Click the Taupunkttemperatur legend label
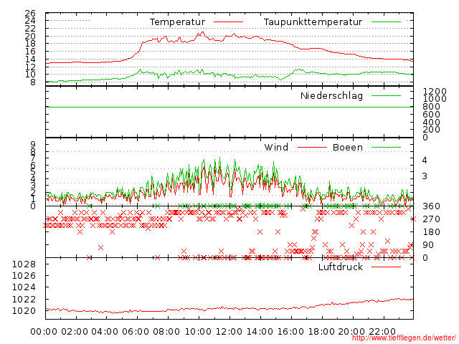The width and height of the screenshot is (459, 344). point(313,22)
